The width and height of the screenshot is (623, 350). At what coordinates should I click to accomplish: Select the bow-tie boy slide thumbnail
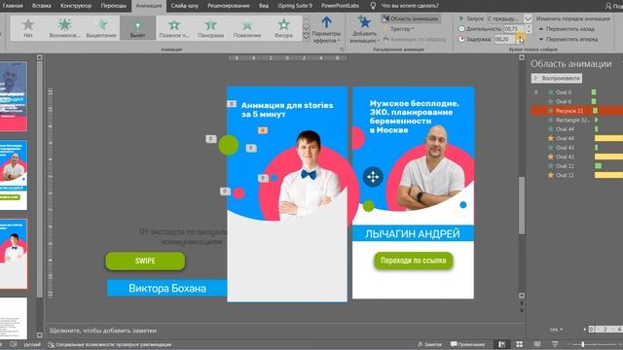tap(14, 254)
